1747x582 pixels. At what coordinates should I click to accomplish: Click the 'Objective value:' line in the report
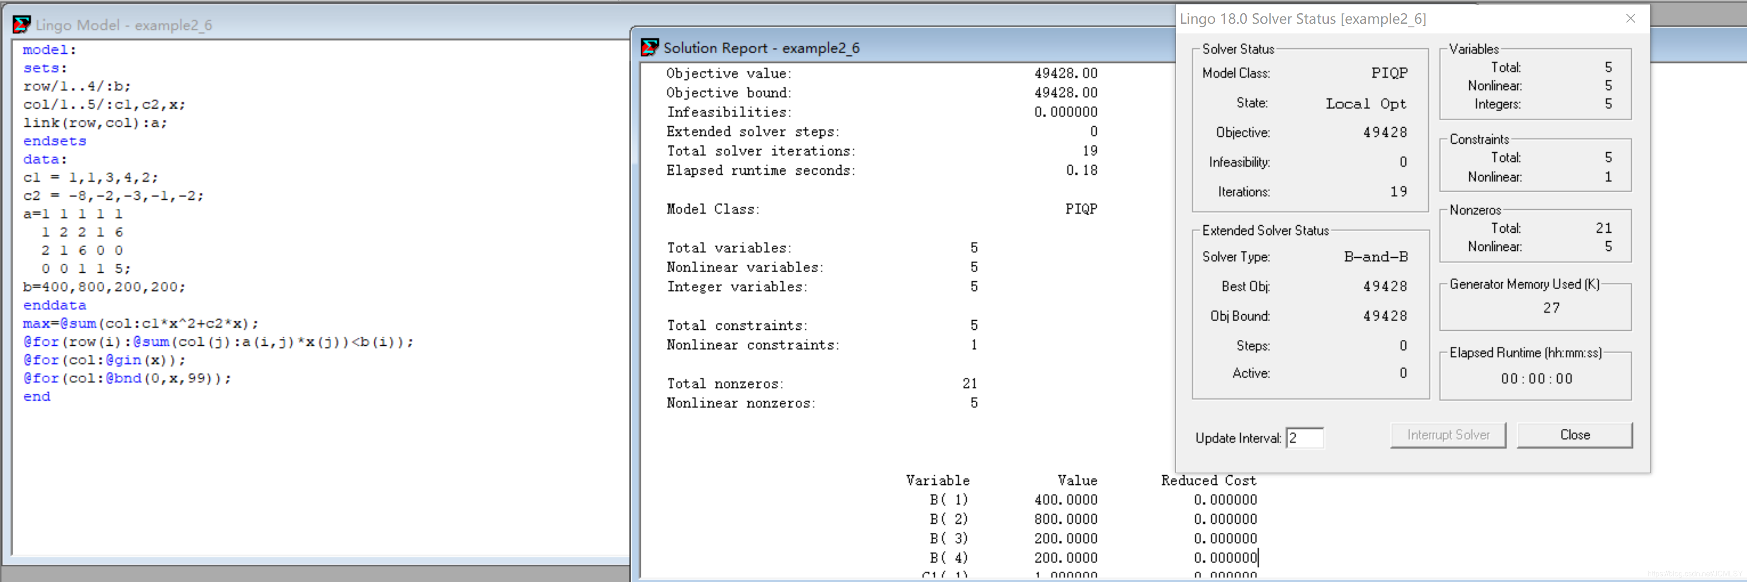coord(728,73)
